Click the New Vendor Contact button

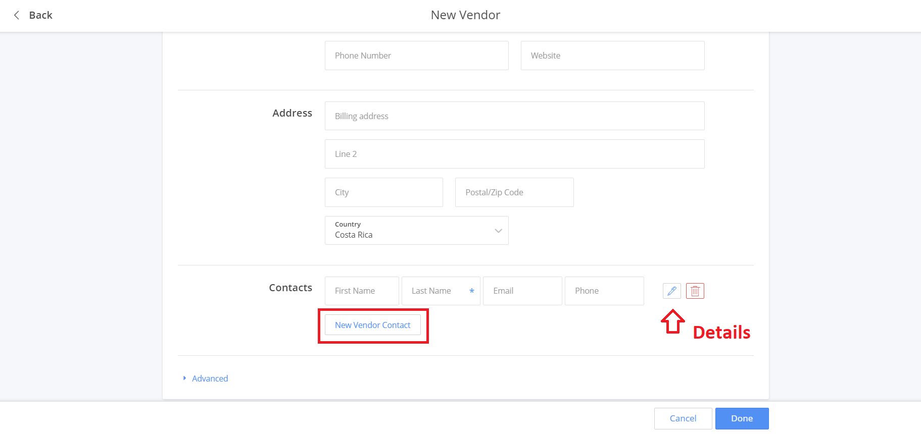click(x=373, y=325)
